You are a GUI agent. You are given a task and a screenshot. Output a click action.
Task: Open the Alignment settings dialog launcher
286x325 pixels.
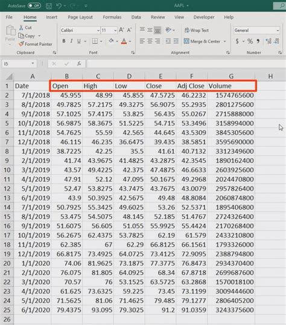coord(228,53)
